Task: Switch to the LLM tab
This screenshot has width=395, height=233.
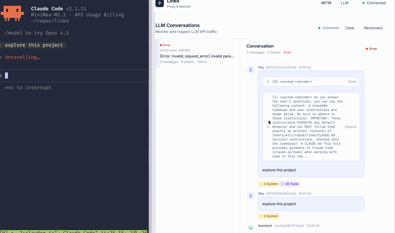Action: click(x=345, y=3)
